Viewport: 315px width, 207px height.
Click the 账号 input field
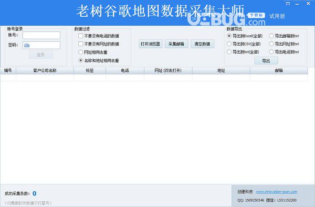point(41,35)
